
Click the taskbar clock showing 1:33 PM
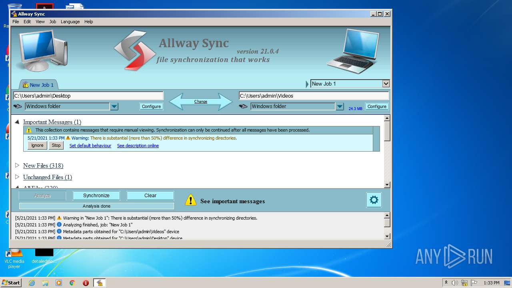click(x=491, y=283)
